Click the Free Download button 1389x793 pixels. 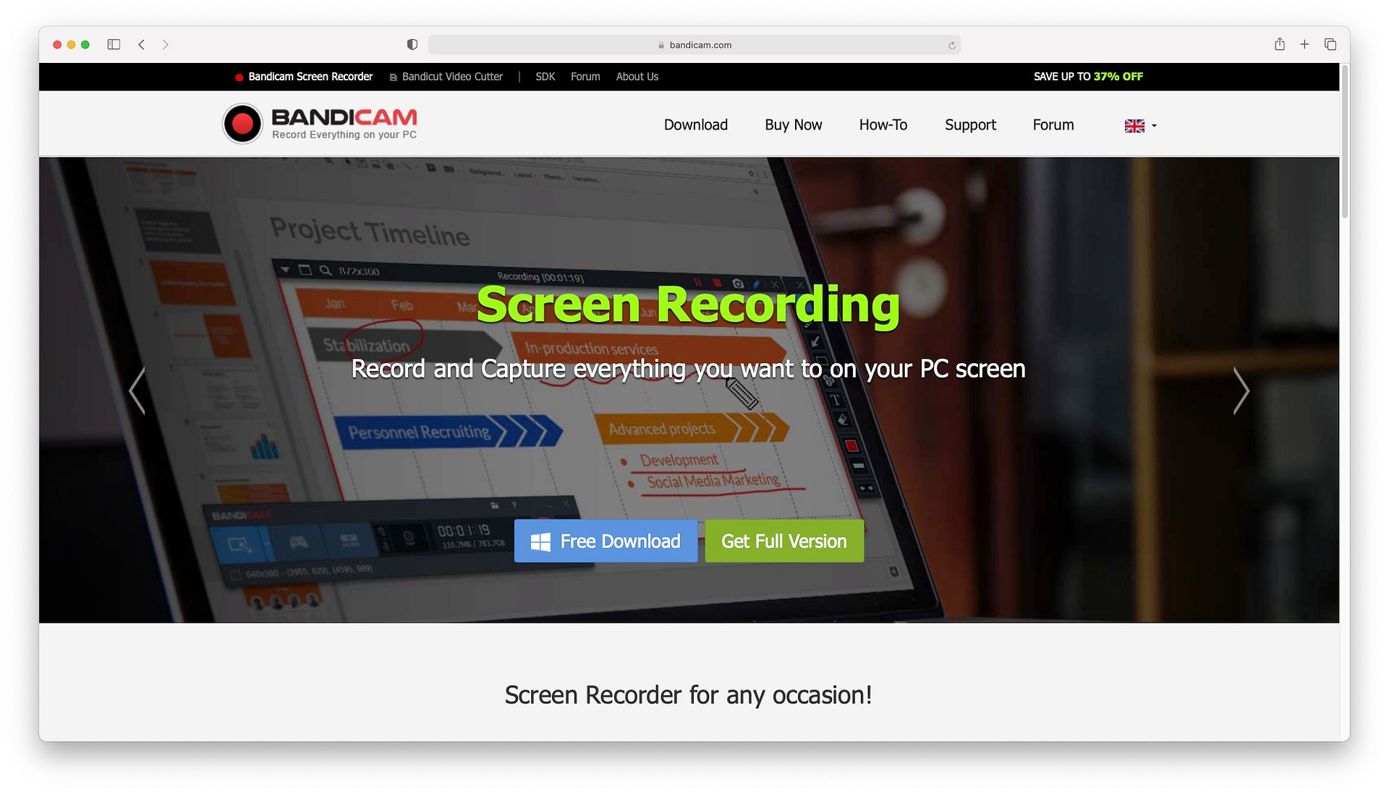coord(606,540)
